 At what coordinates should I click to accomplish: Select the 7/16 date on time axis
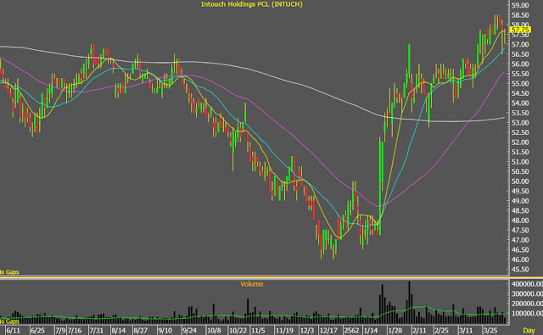tap(75, 331)
